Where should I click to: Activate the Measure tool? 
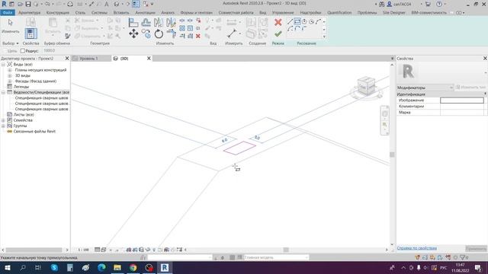point(232,33)
